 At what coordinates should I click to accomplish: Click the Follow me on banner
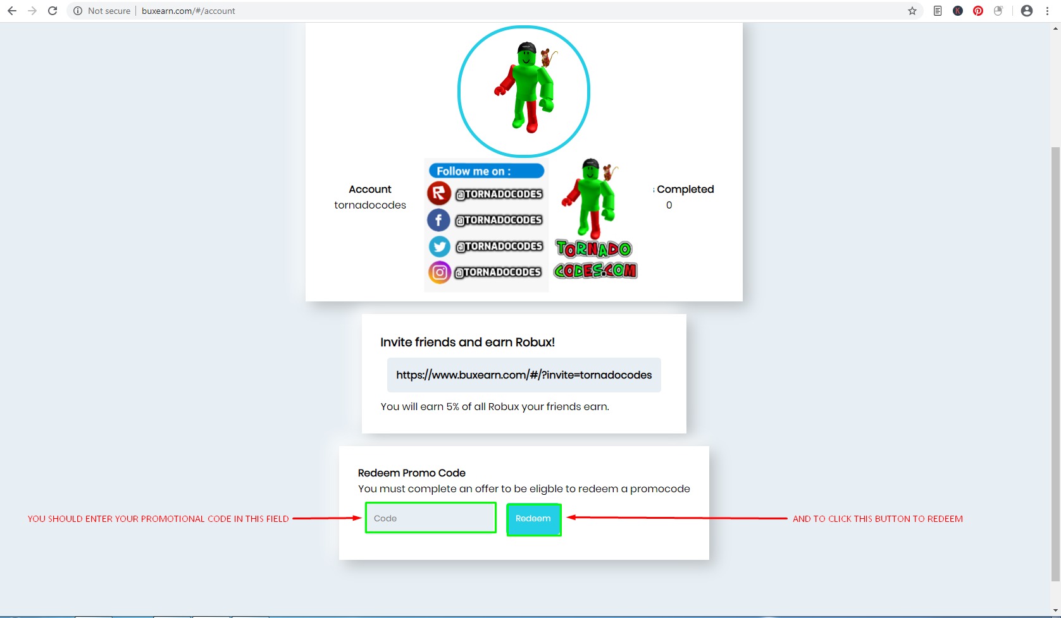click(x=487, y=171)
